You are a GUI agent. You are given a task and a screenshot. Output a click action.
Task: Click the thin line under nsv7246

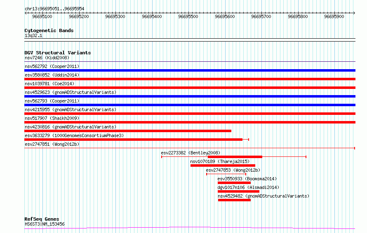(x=190, y=62)
